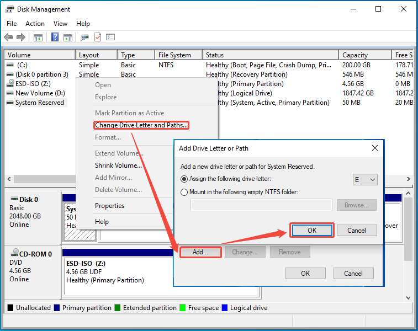Click the drive connect toolbar icon

84,38
